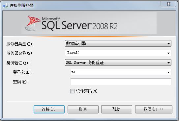Viewport: 179px width, 121px height.
Task: Open the 身份验证 authentication dropdown
Action: point(118,62)
